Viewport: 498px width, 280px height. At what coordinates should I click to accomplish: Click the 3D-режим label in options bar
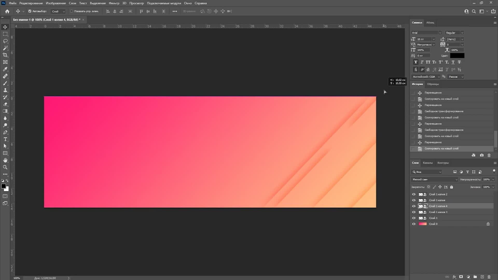tap(189, 11)
